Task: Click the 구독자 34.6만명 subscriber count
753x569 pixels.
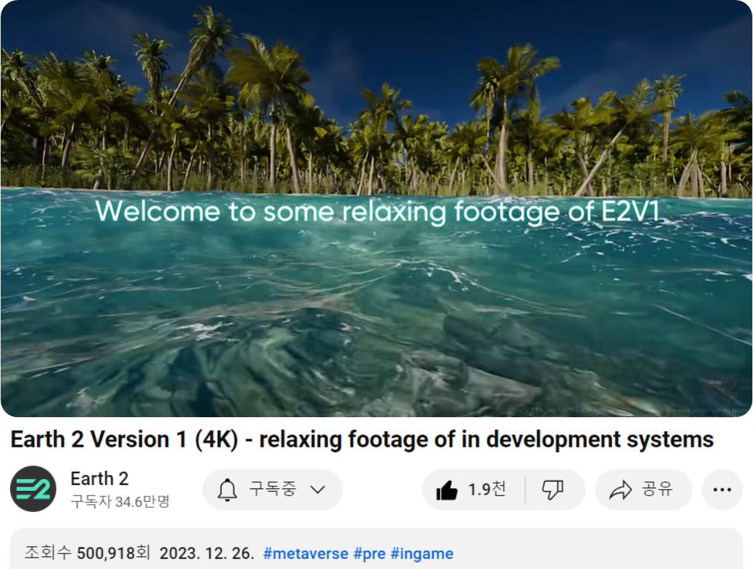Action: point(120,501)
